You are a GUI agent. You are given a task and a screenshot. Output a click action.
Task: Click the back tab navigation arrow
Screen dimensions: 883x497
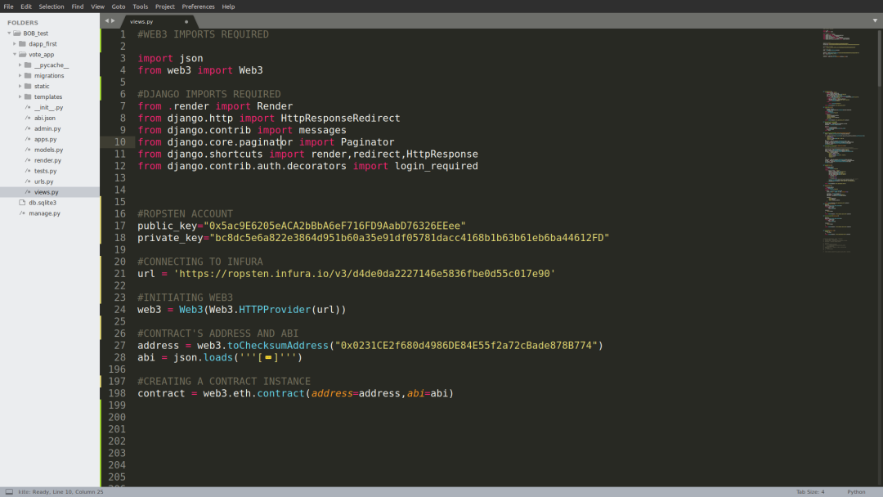tap(106, 20)
